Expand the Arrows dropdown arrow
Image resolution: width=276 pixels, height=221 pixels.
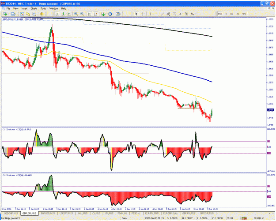point(195,14)
